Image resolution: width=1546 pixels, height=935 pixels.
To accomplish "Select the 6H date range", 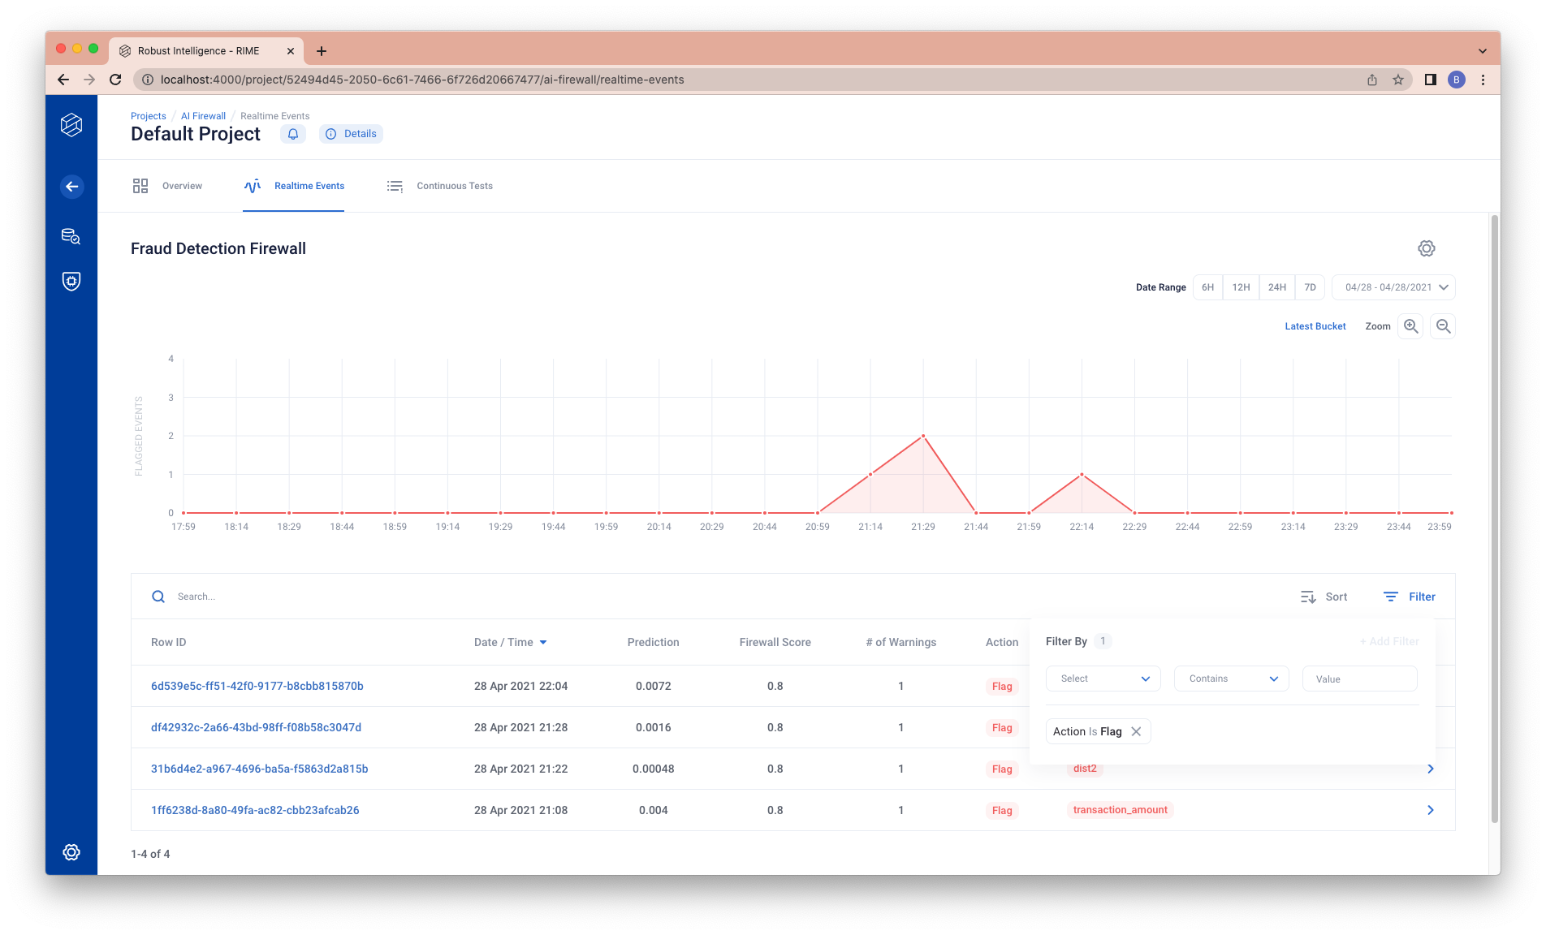I will (x=1208, y=287).
